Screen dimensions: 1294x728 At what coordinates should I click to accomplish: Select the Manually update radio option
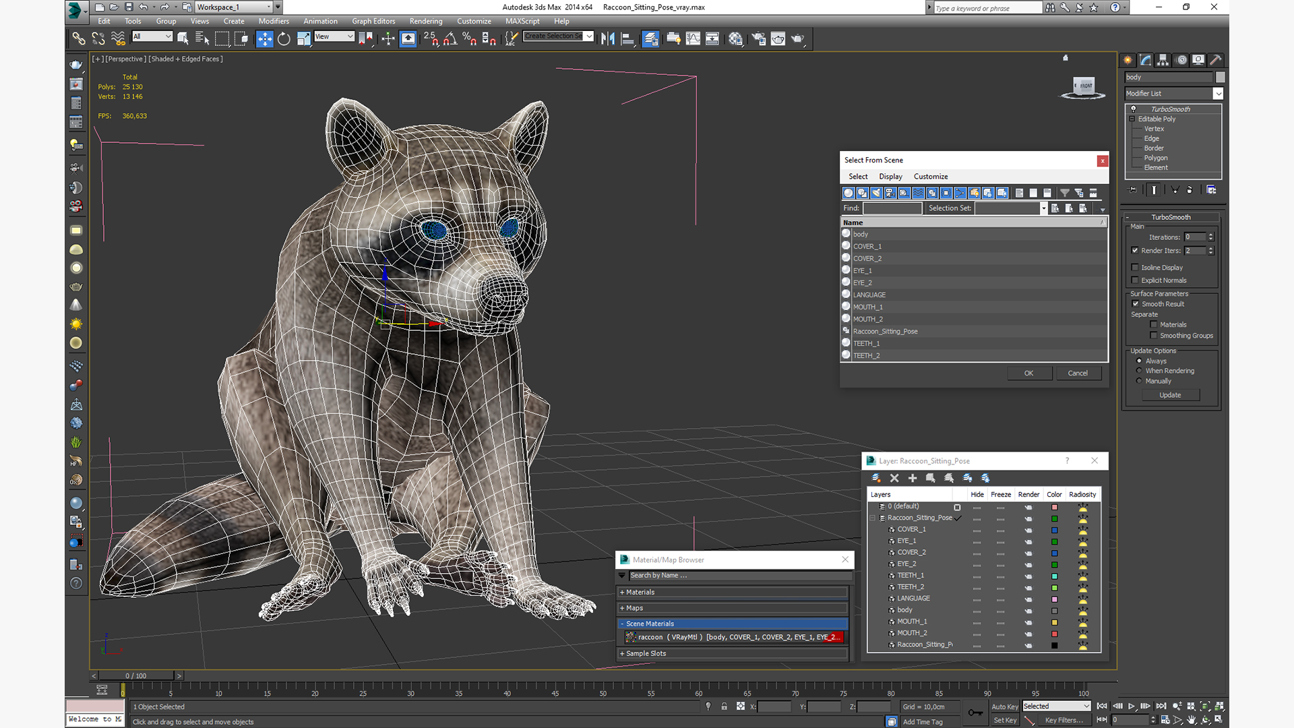(1140, 381)
